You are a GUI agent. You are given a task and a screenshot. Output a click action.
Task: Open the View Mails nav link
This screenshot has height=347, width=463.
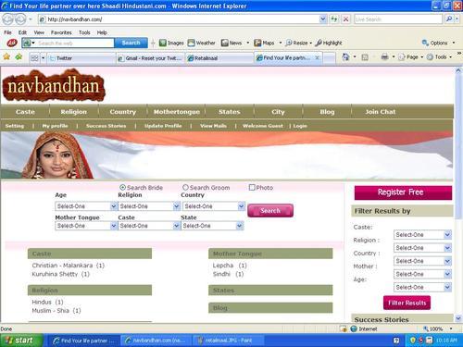click(213, 126)
